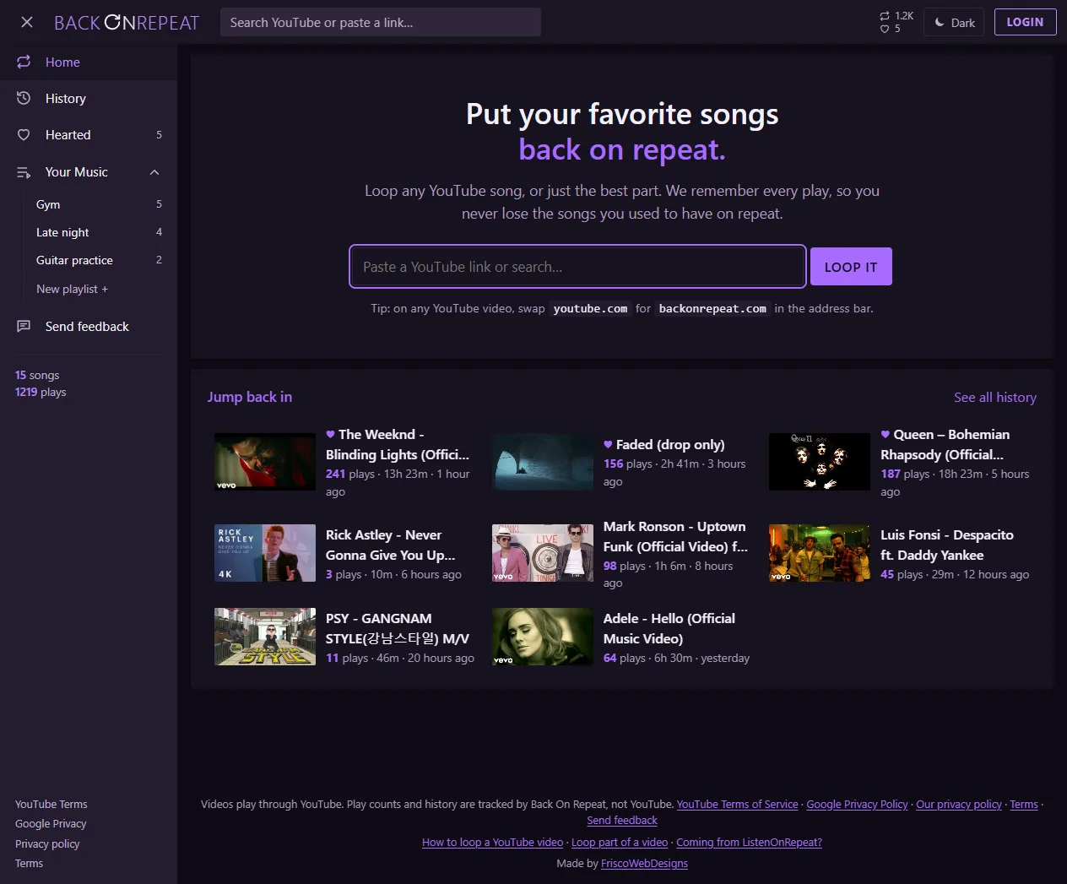
Task: Click the History clock icon
Action: [24, 98]
